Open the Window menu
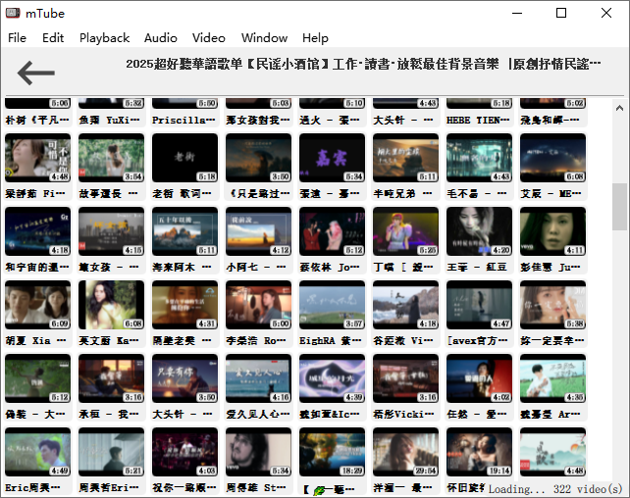 264,38
